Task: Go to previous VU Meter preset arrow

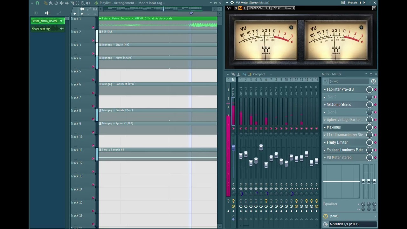Action: point(360,3)
